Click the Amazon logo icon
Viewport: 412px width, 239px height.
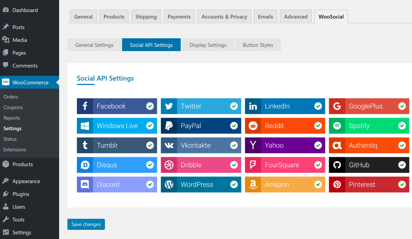253,185
